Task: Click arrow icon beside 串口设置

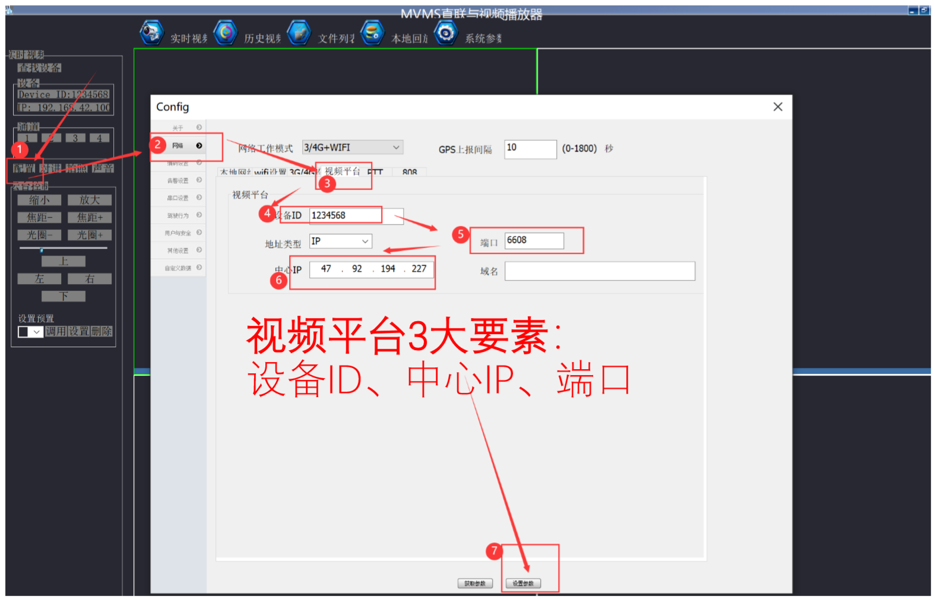Action: coord(199,198)
